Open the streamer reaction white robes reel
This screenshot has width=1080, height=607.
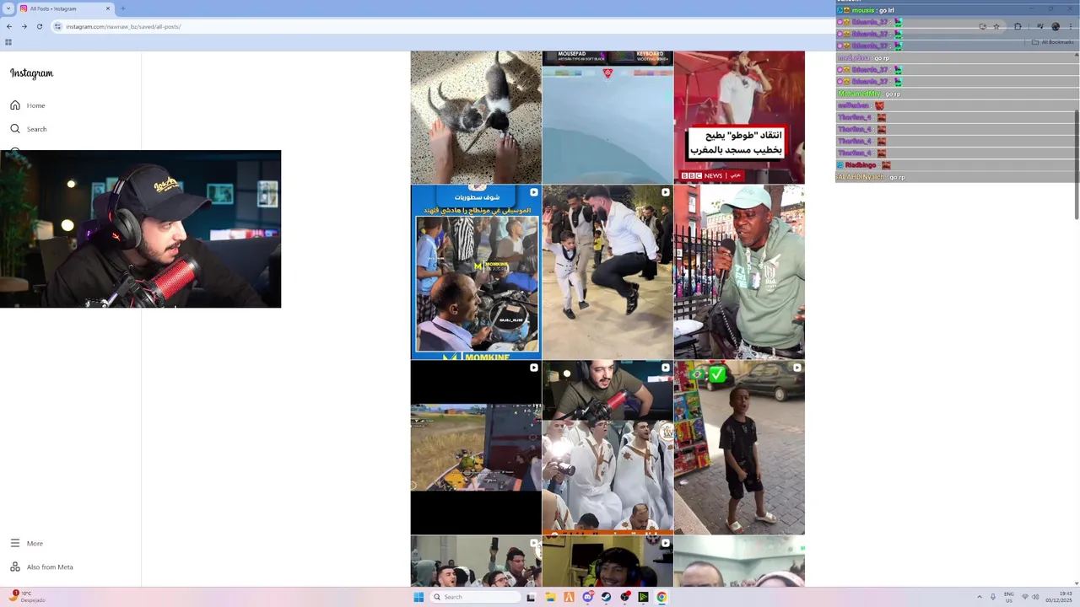pos(607,448)
